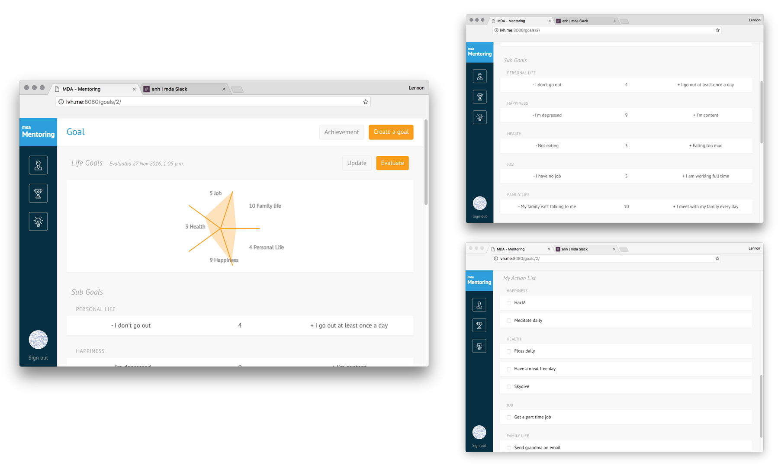Click the Update button next to Evaluate

(x=357, y=163)
